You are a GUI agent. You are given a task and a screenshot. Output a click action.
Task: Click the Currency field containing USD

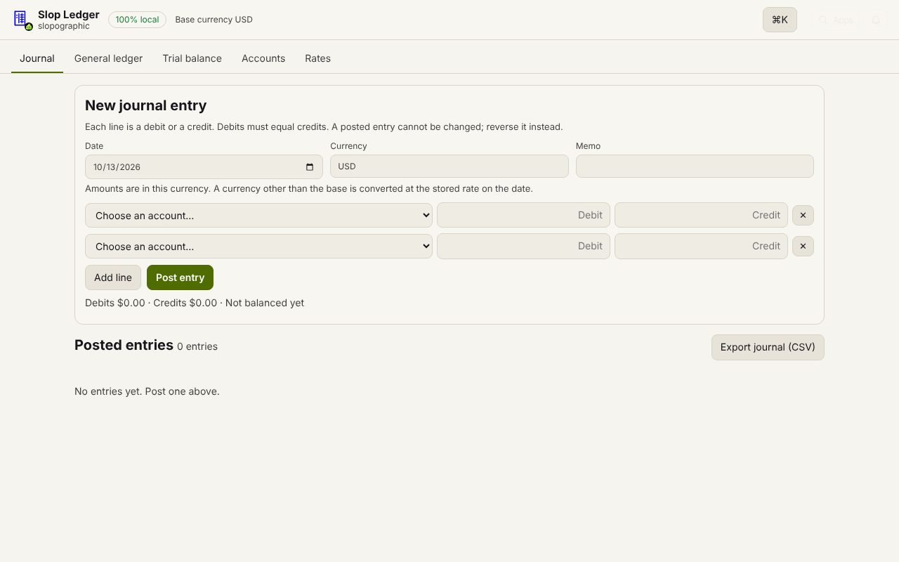coord(449,166)
